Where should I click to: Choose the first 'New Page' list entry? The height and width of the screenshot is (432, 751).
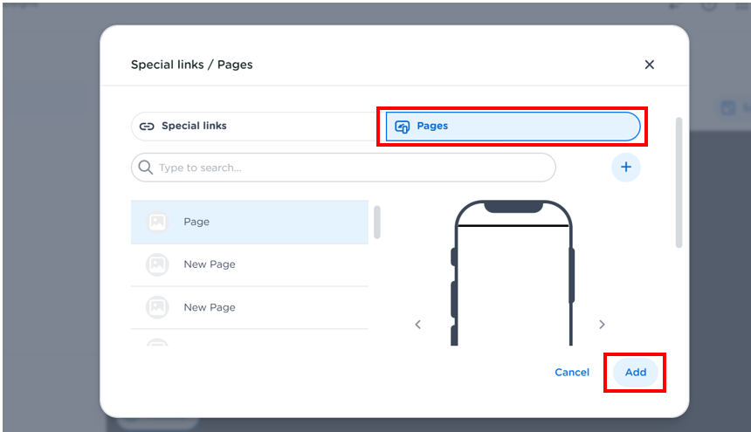(250, 264)
